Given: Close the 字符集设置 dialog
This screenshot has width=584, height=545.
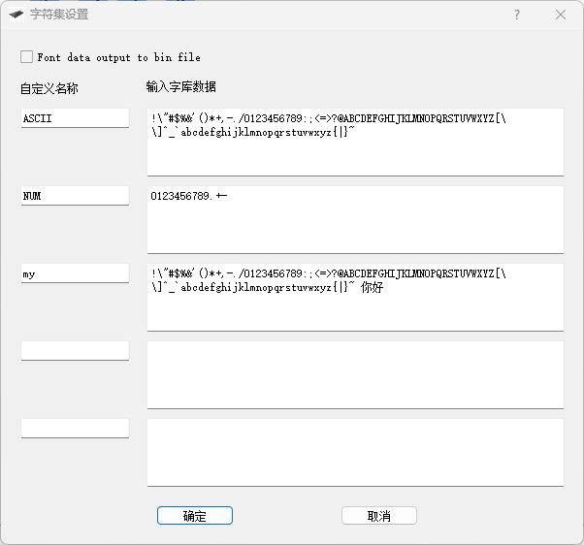Looking at the screenshot, I should 561,15.
